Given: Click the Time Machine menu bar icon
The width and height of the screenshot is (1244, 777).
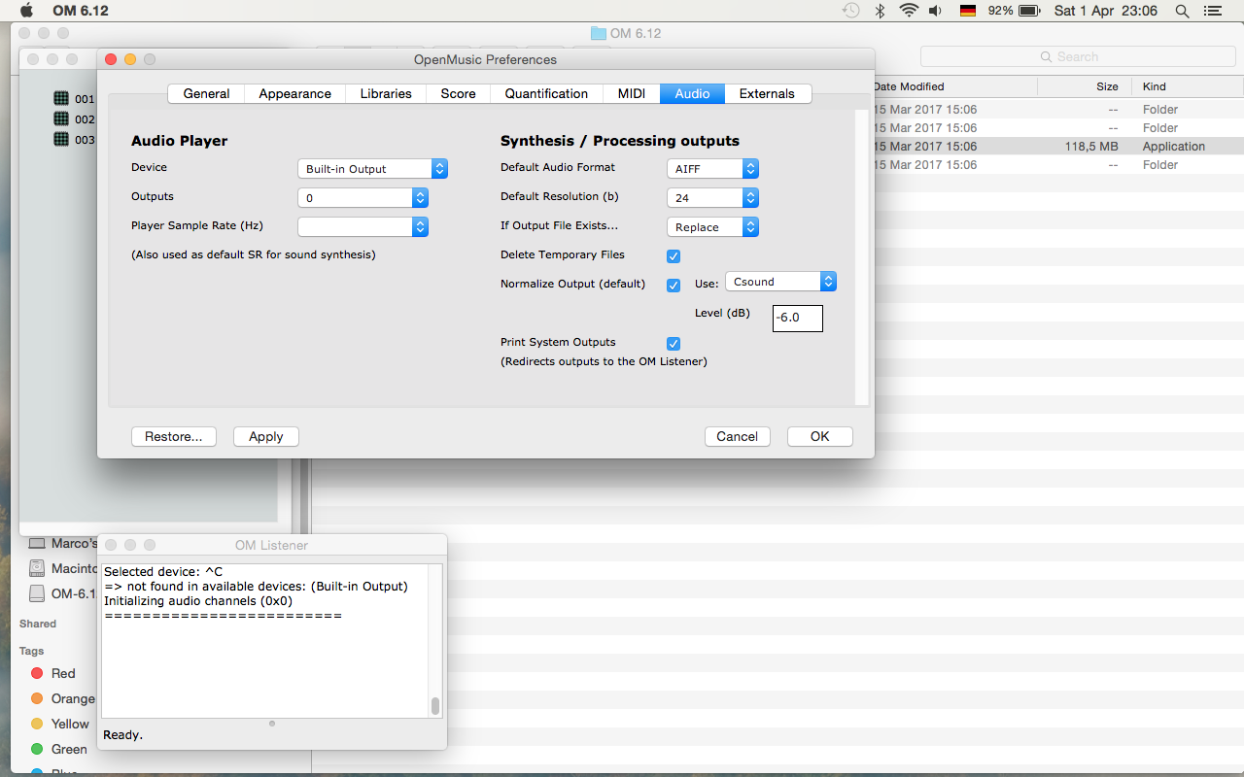Looking at the screenshot, I should [850, 11].
